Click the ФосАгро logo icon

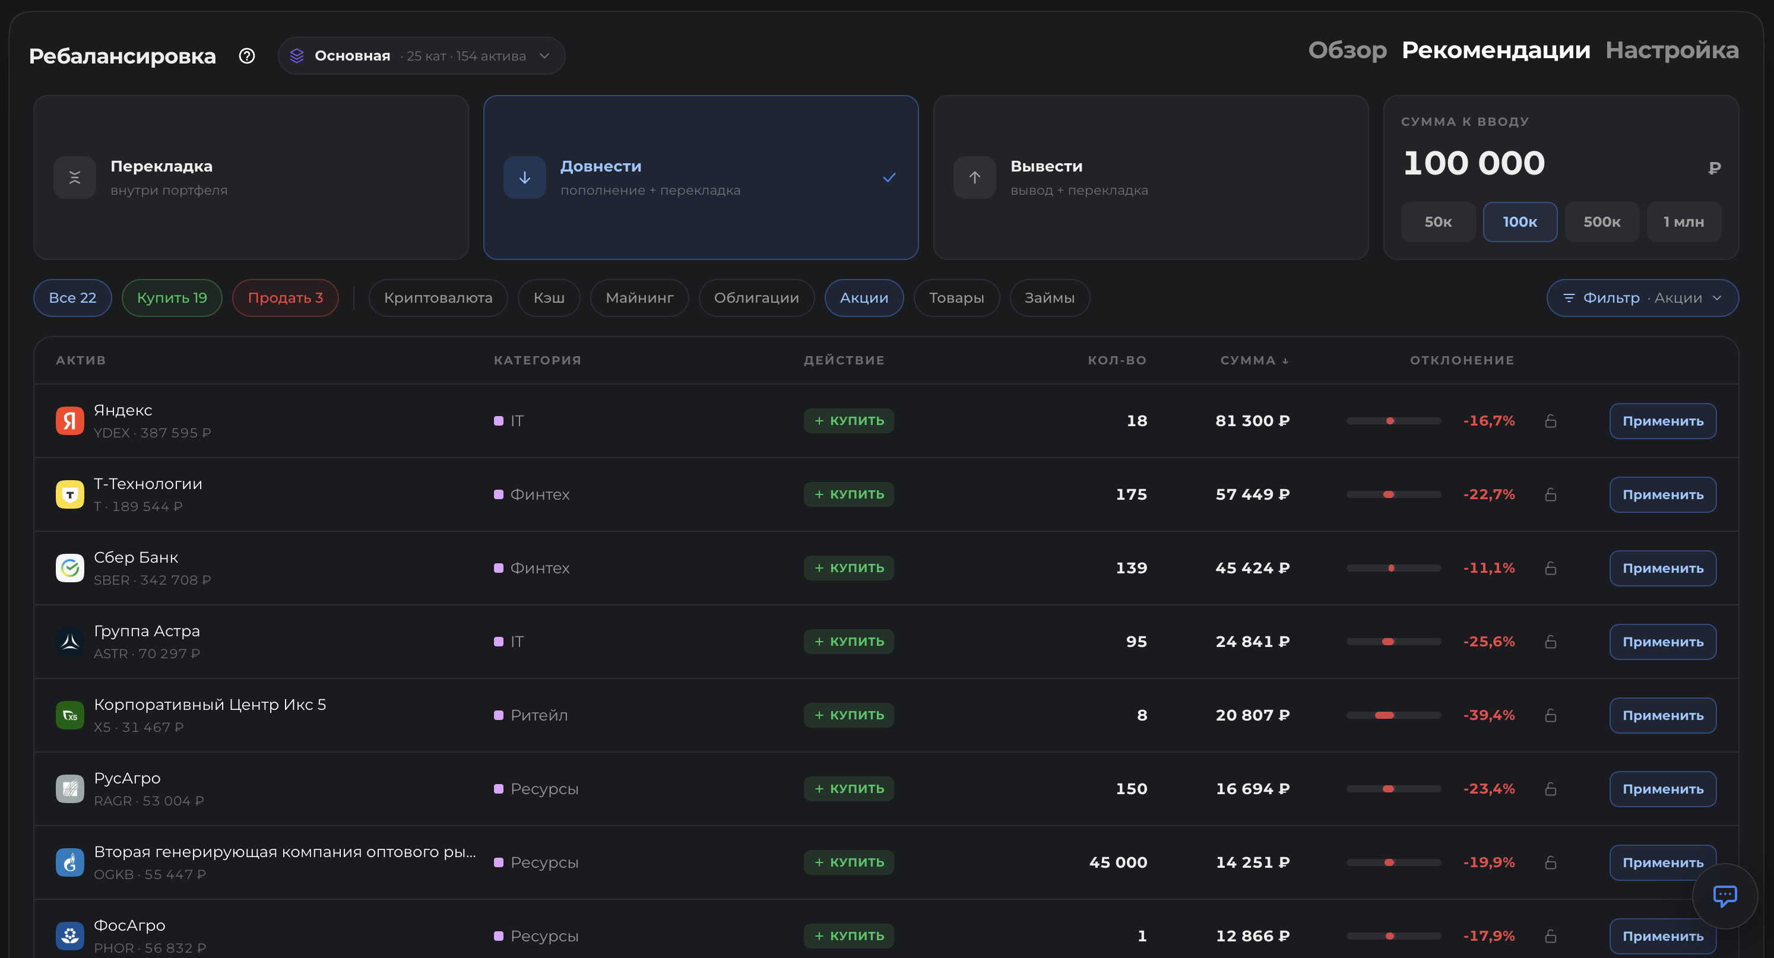point(69,936)
